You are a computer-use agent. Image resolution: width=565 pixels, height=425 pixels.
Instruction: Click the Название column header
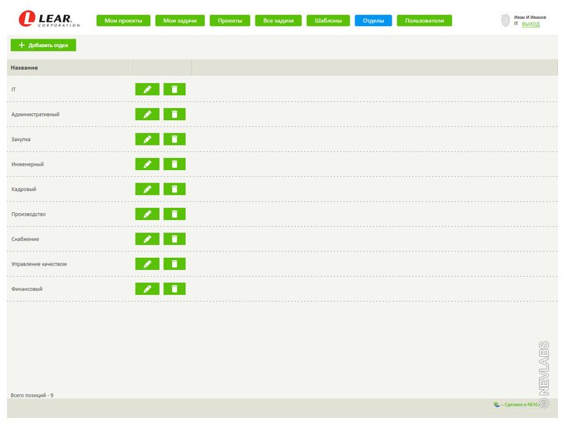coord(25,67)
